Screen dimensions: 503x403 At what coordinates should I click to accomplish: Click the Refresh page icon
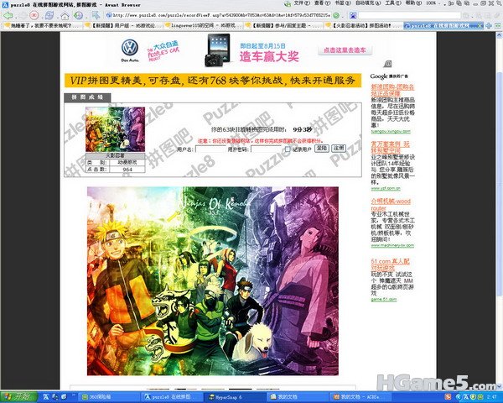pos(49,15)
